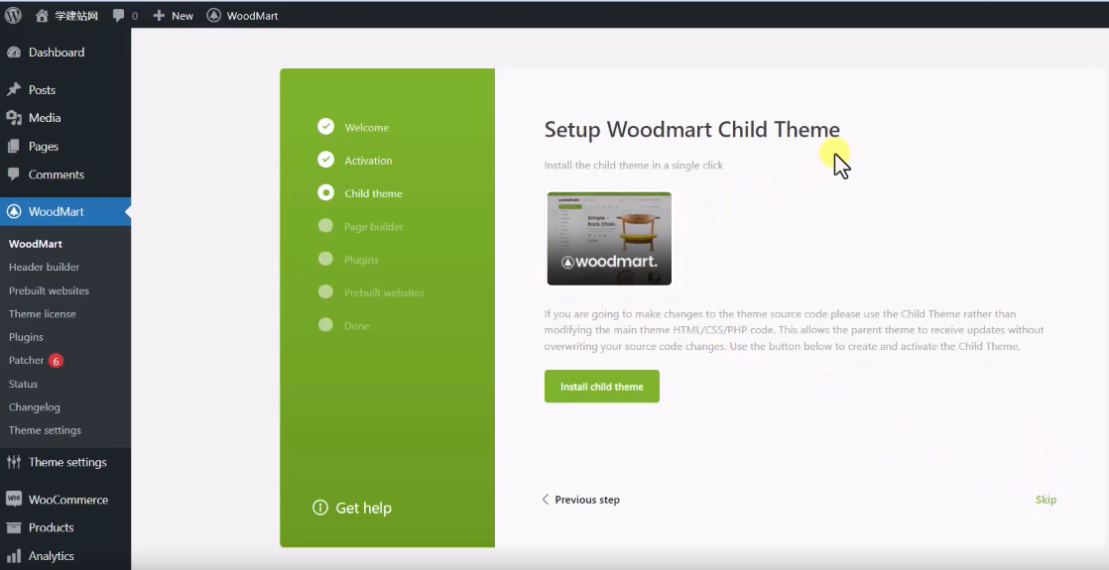Open Theme settings under WoodMart submenu
Image resolution: width=1109 pixels, height=570 pixels.
(45, 430)
